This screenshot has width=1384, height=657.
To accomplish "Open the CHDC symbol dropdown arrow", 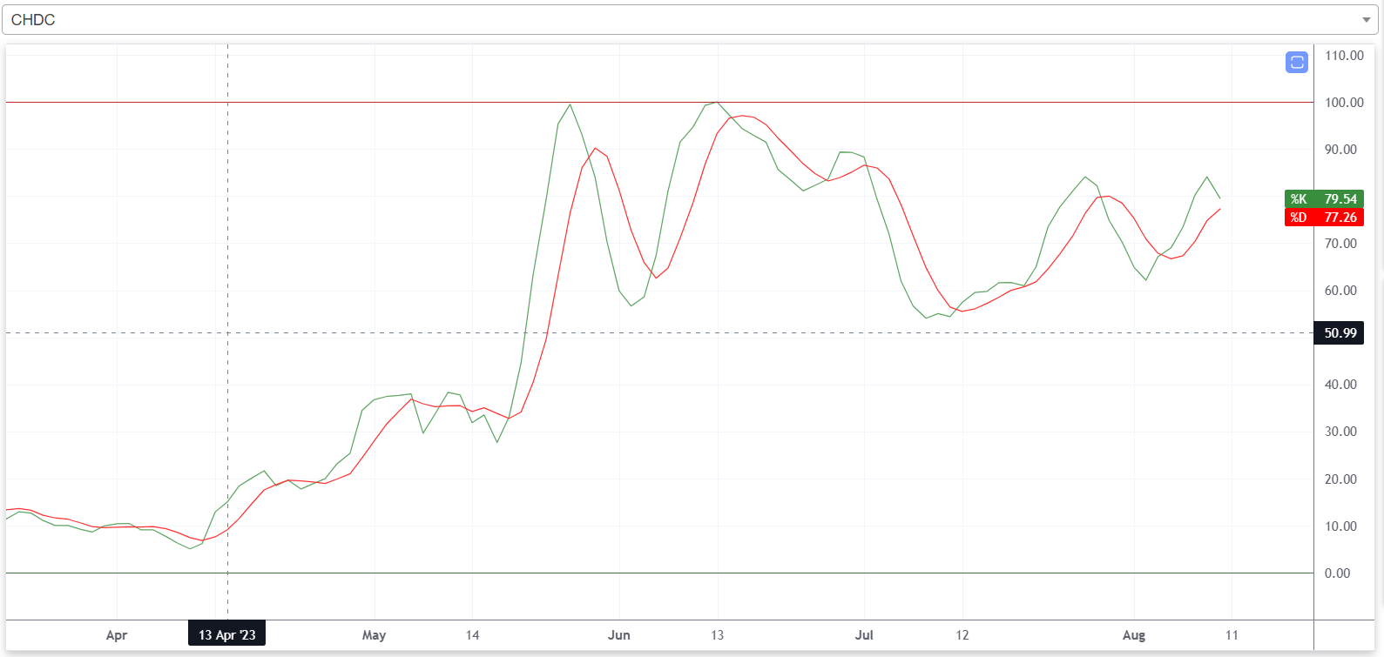I will tap(1366, 20).
